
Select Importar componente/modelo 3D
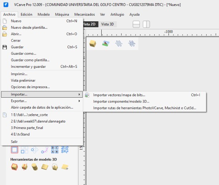point(145,102)
